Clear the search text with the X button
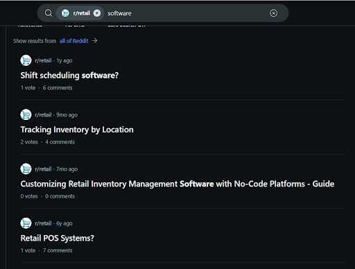The image size is (355, 269). (x=273, y=13)
